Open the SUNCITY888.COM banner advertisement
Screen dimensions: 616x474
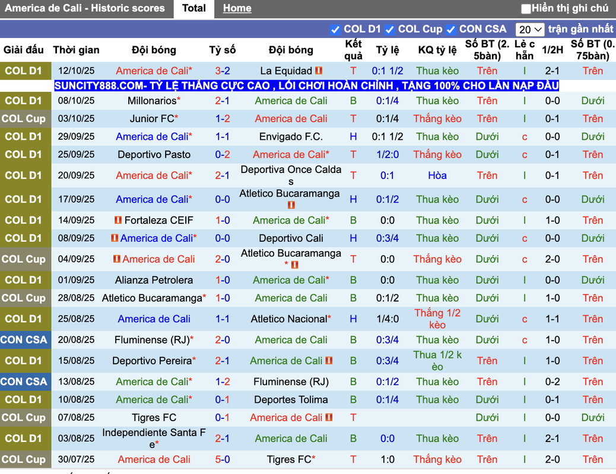tap(306, 85)
